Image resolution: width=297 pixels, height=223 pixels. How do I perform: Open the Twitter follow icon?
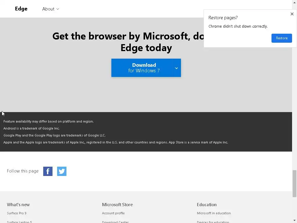click(x=62, y=171)
